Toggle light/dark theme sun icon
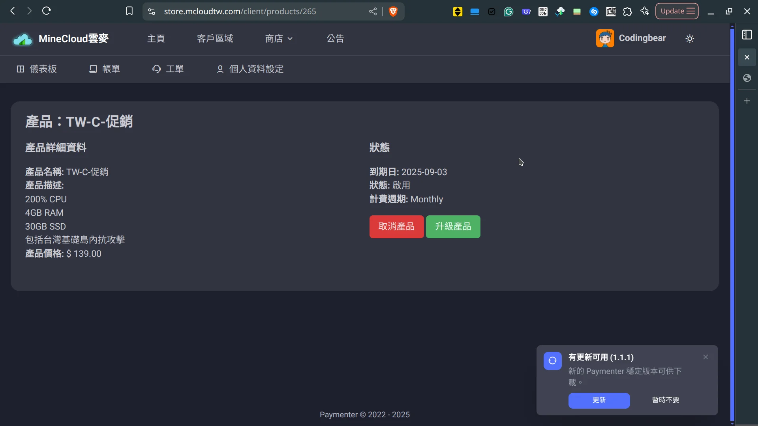758x426 pixels. (690, 39)
